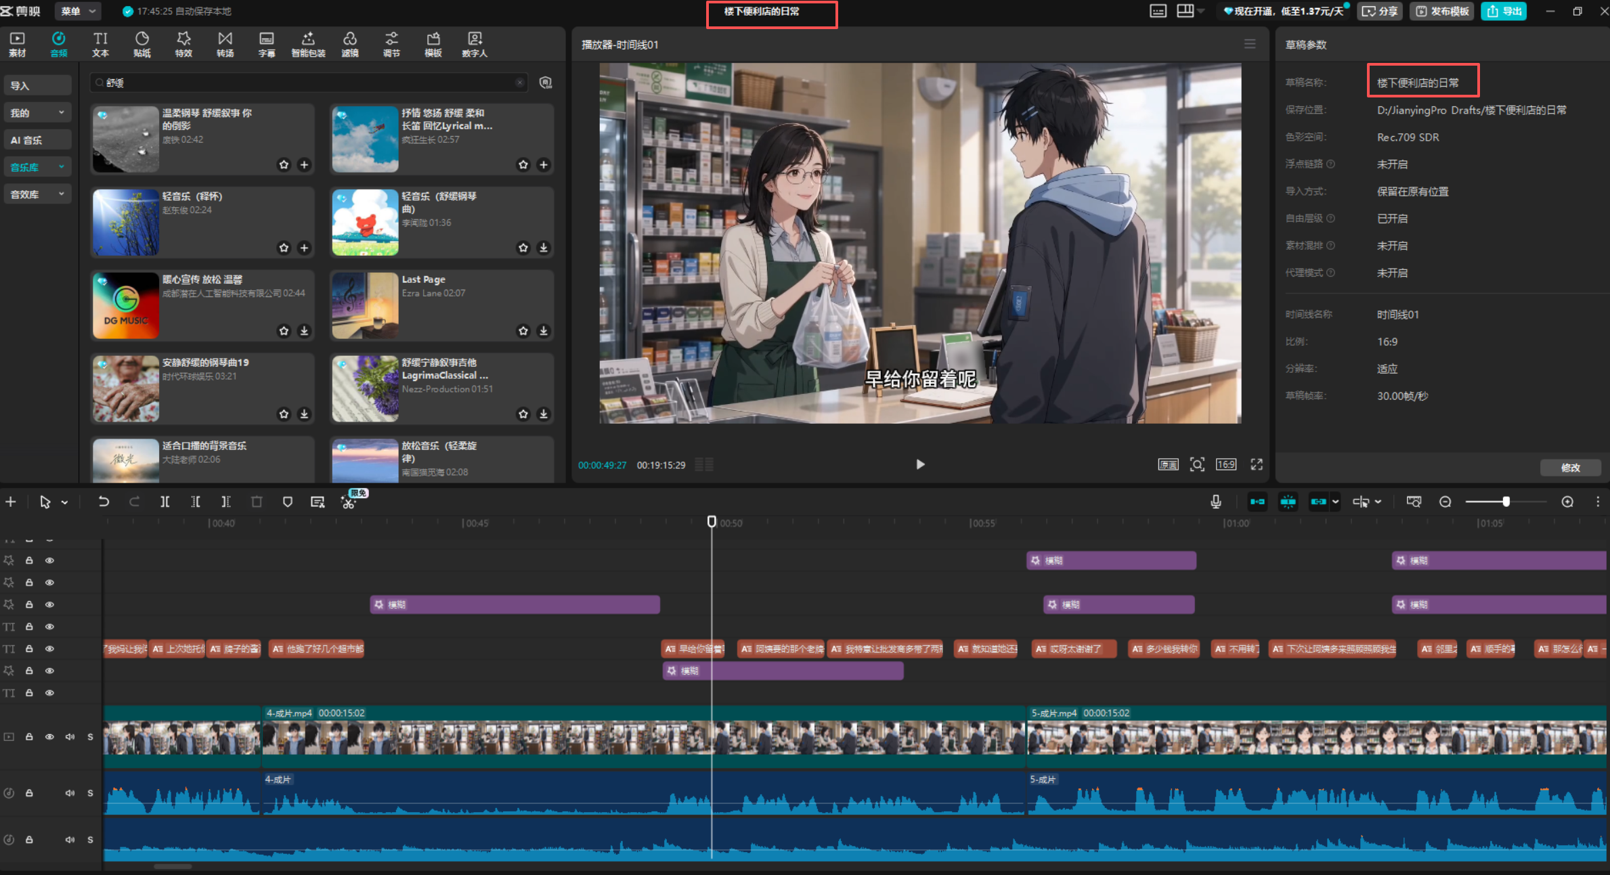Open the 转场 transitions panel

pos(225,45)
